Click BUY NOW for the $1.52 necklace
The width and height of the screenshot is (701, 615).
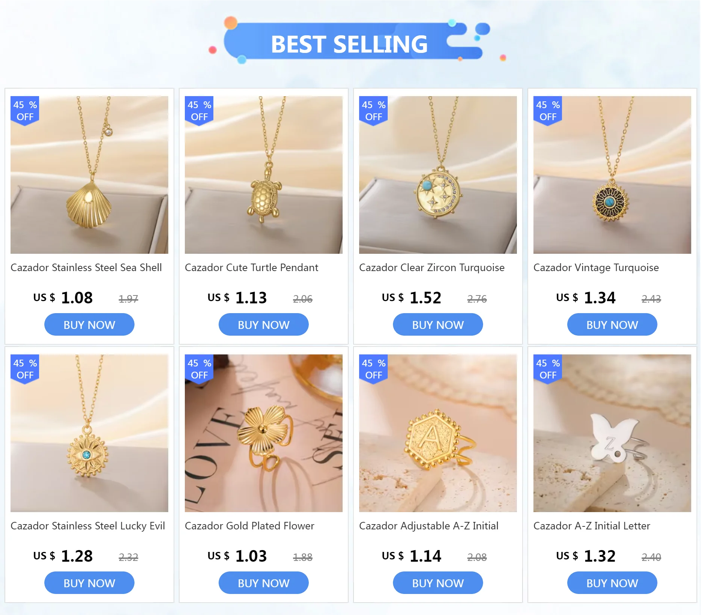438,325
